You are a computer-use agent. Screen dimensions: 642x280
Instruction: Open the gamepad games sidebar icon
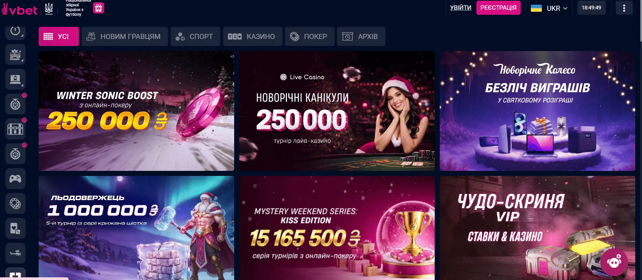(x=15, y=179)
